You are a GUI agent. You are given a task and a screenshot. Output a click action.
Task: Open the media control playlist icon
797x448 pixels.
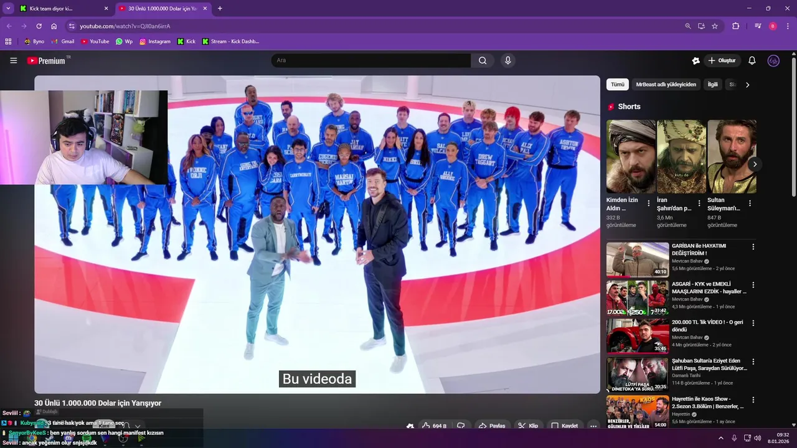pyautogui.click(x=758, y=26)
